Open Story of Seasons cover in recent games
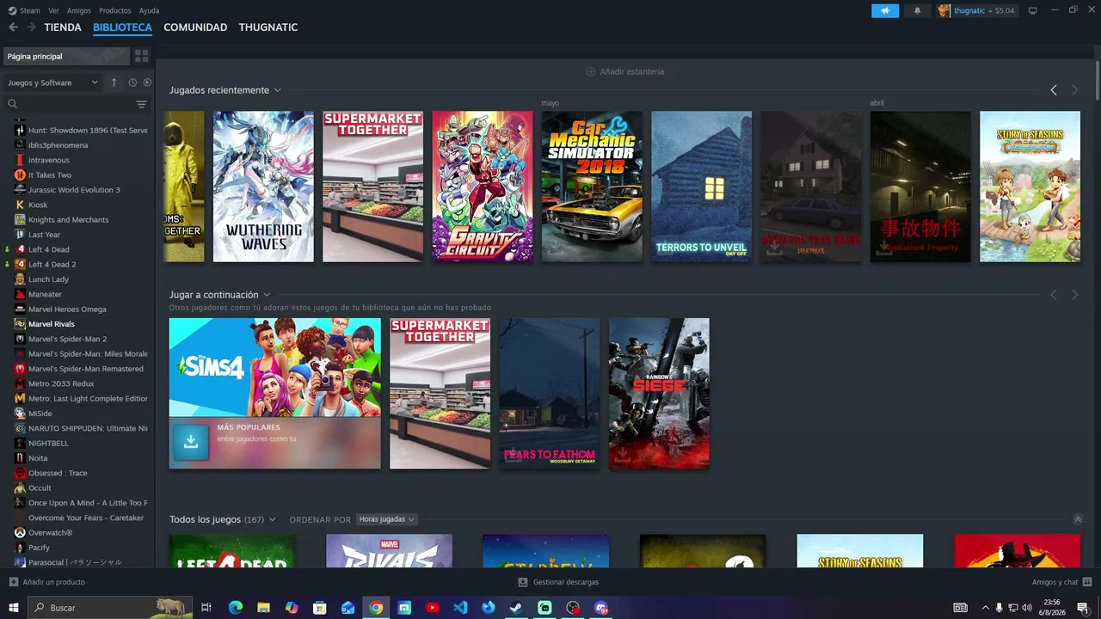 1030,187
